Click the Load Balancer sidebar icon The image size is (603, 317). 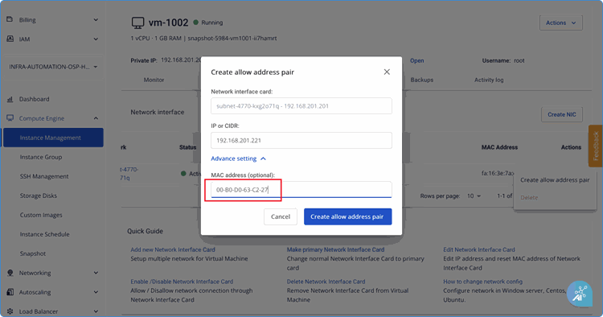pos(10,311)
